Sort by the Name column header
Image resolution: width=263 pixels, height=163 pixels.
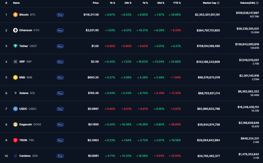click(16, 3)
